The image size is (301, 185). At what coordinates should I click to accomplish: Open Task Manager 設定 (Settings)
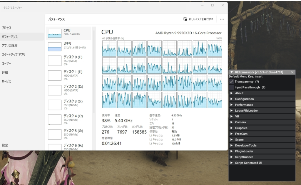[6, 145]
